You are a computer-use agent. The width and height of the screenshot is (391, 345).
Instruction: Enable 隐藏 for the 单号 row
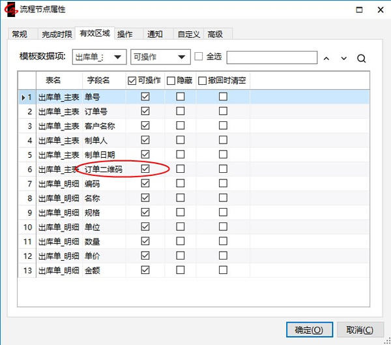181,97
